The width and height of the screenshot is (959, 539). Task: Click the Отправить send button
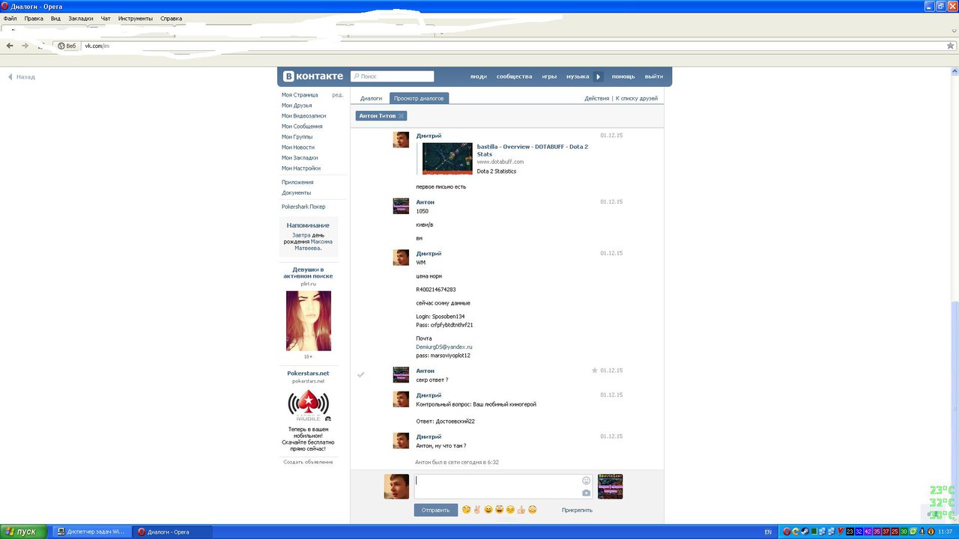tap(435, 510)
